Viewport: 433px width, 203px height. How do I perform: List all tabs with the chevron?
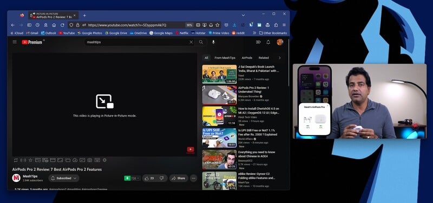pyautogui.click(x=243, y=15)
